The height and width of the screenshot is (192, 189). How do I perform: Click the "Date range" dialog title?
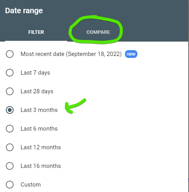(x=24, y=11)
